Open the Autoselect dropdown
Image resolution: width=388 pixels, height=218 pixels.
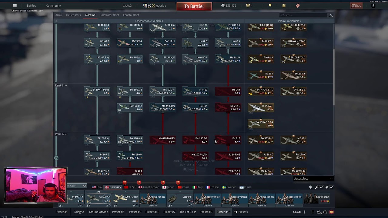(313, 179)
